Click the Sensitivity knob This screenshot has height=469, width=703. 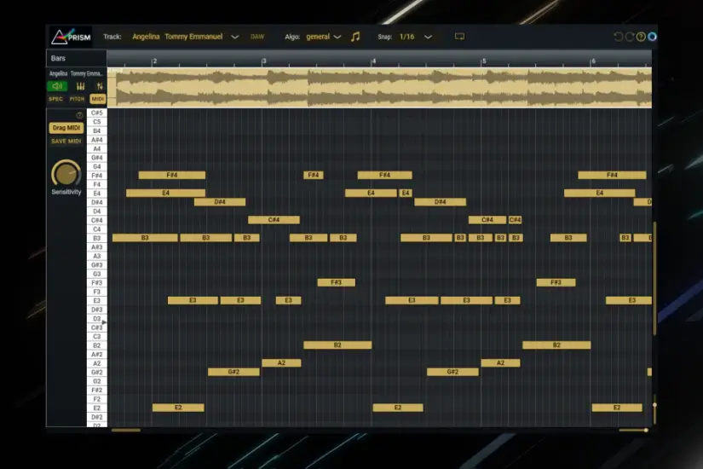(x=66, y=174)
